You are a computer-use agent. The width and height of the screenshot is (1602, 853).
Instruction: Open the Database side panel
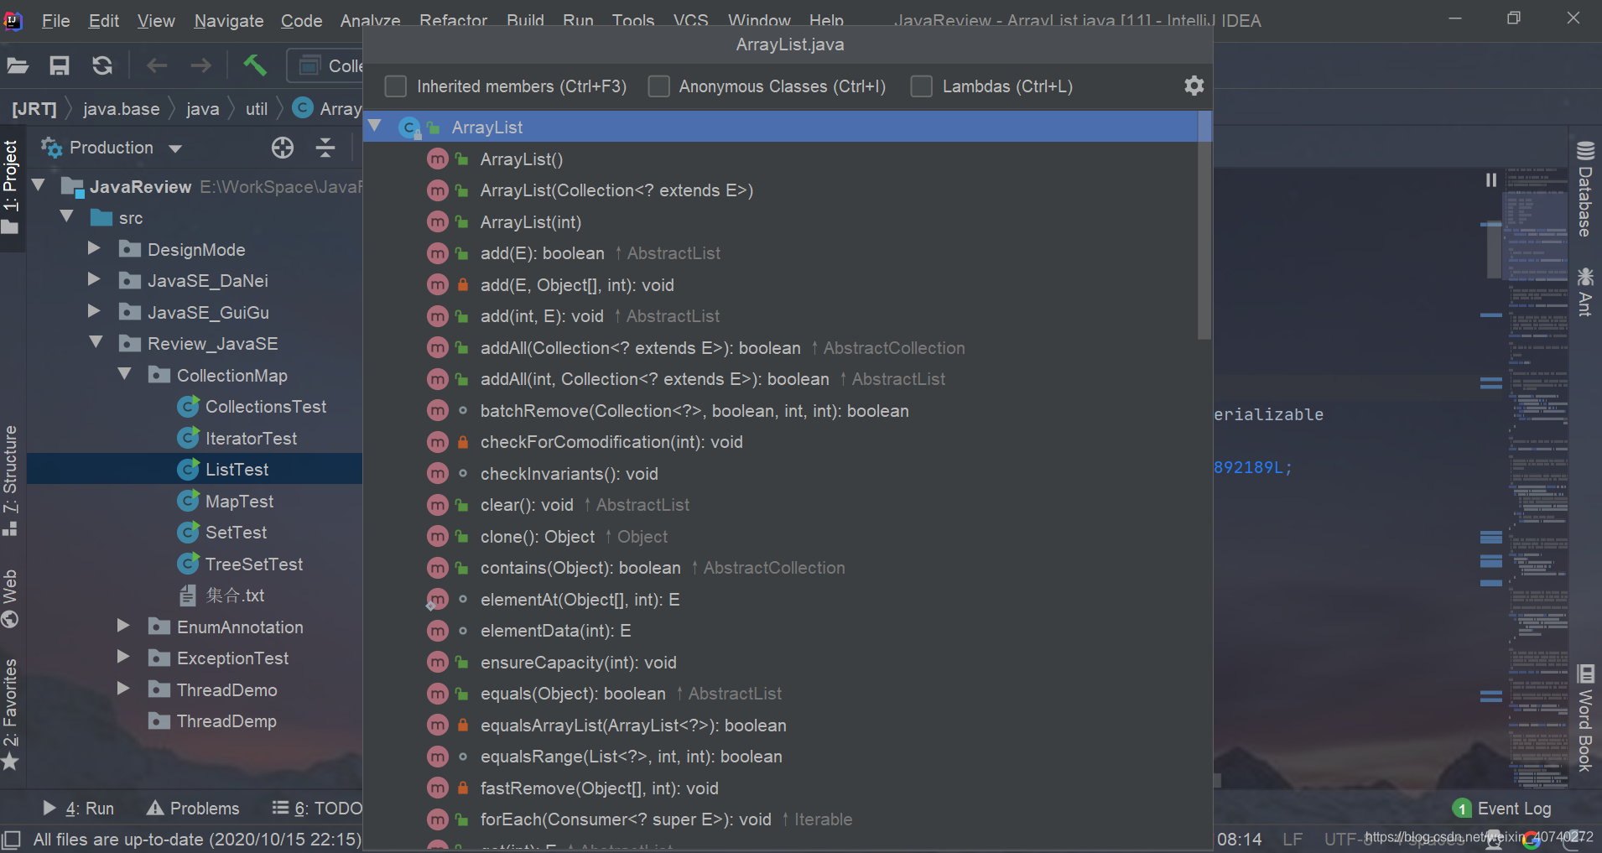1584,190
